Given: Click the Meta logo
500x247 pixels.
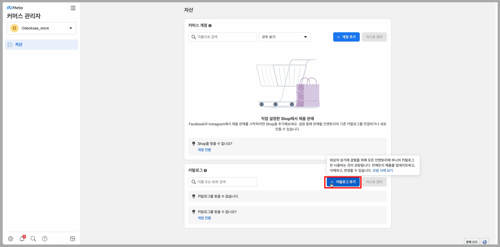Looking at the screenshot, I should 14,7.
